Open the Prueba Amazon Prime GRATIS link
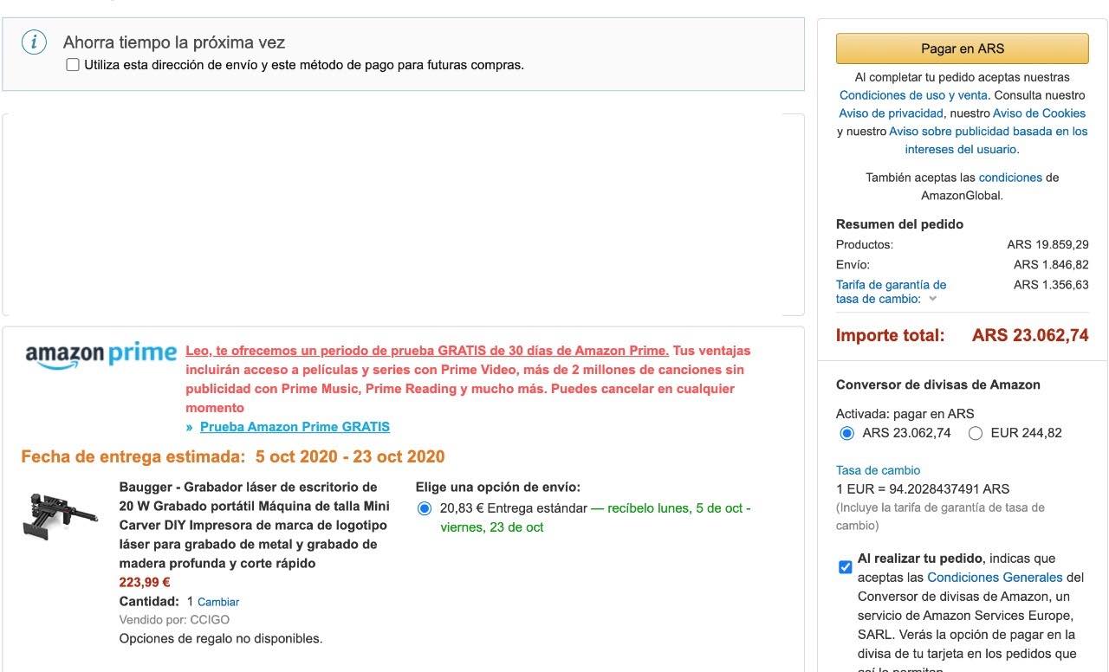1109x672 pixels. 295,427
